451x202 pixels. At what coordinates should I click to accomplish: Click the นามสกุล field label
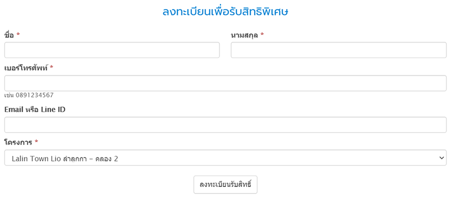click(244, 34)
